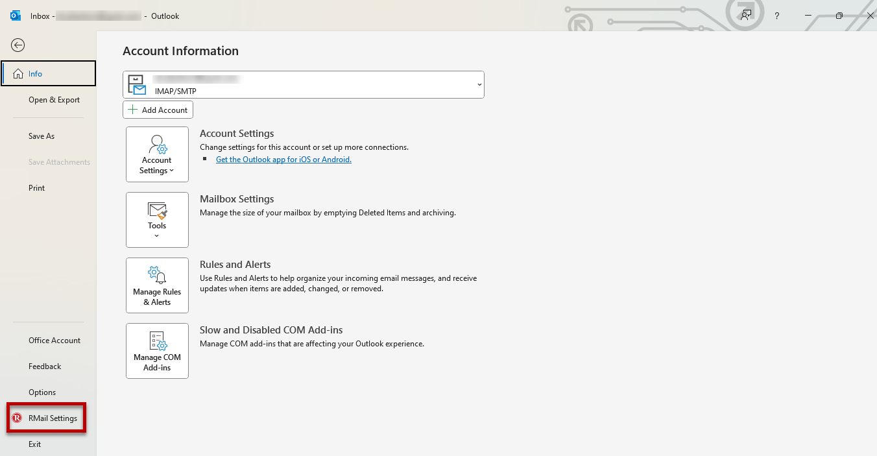This screenshot has width=877, height=456.
Task: Expand the Tools dropdown chevron
Action: 157,236
